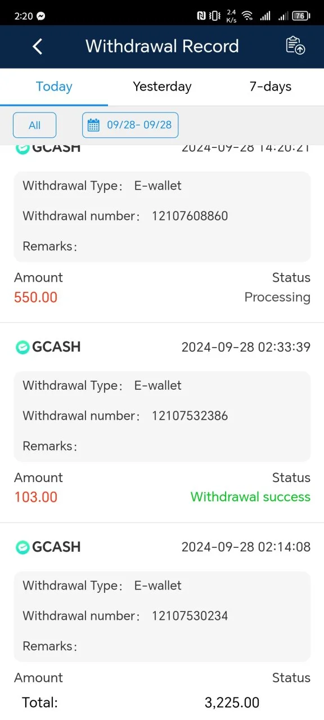Image resolution: width=324 pixels, height=720 pixels.
Task: Tap the Wi-Fi icon in status bar
Action: [x=247, y=16]
